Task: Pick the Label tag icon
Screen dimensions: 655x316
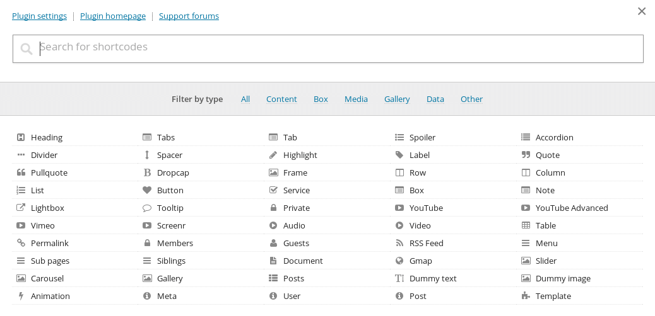Action: coord(399,155)
